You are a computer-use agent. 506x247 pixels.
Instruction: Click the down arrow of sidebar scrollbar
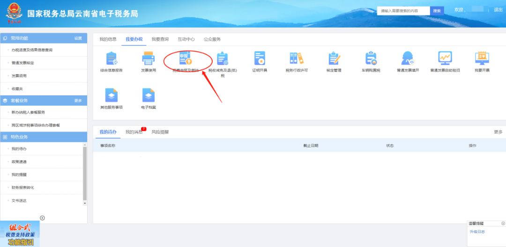click(85, 203)
